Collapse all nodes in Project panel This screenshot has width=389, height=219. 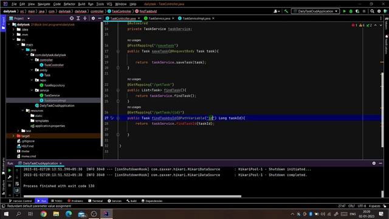(85, 18)
